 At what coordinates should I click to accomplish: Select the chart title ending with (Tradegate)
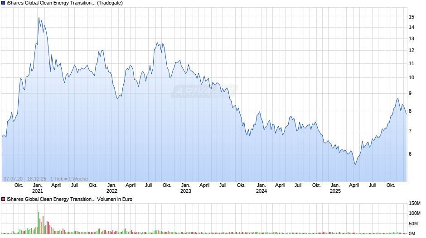[65, 3]
